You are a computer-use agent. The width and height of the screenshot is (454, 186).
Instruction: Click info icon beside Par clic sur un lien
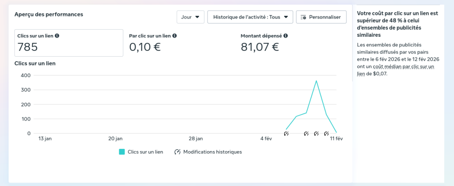coord(175,36)
